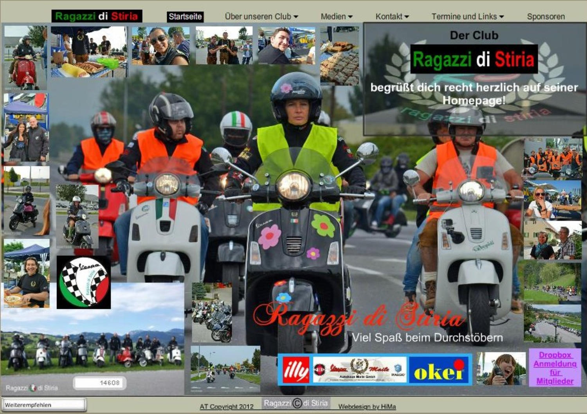Click the visitor counter showing 14608
This screenshot has width=587, height=414.
coord(100,383)
